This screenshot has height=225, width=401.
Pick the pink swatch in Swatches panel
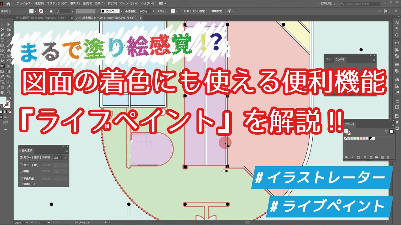pos(361,138)
